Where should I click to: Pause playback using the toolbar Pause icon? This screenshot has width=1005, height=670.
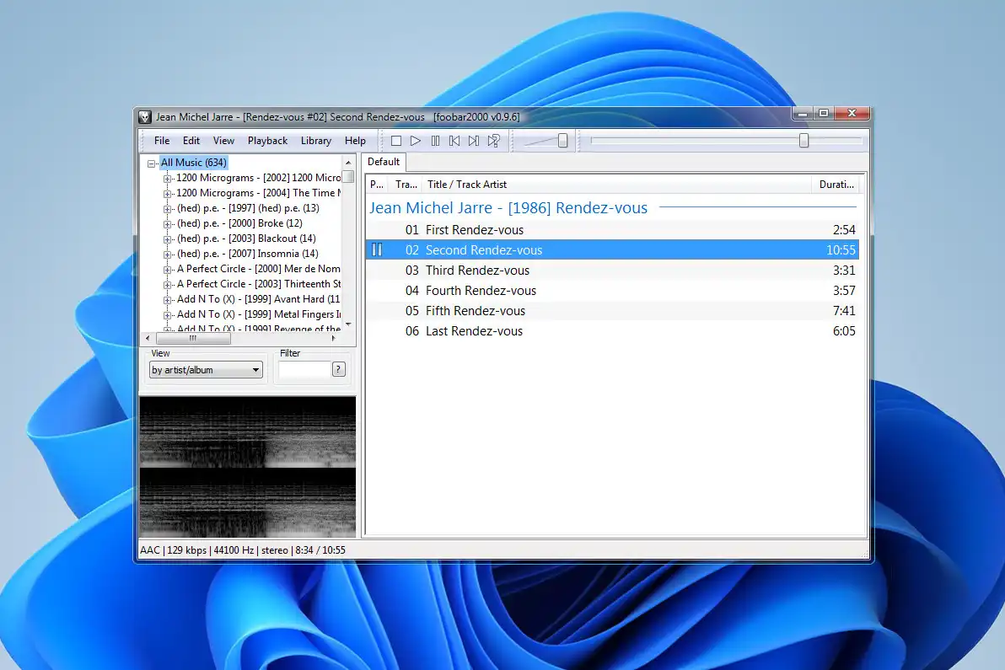coord(435,141)
